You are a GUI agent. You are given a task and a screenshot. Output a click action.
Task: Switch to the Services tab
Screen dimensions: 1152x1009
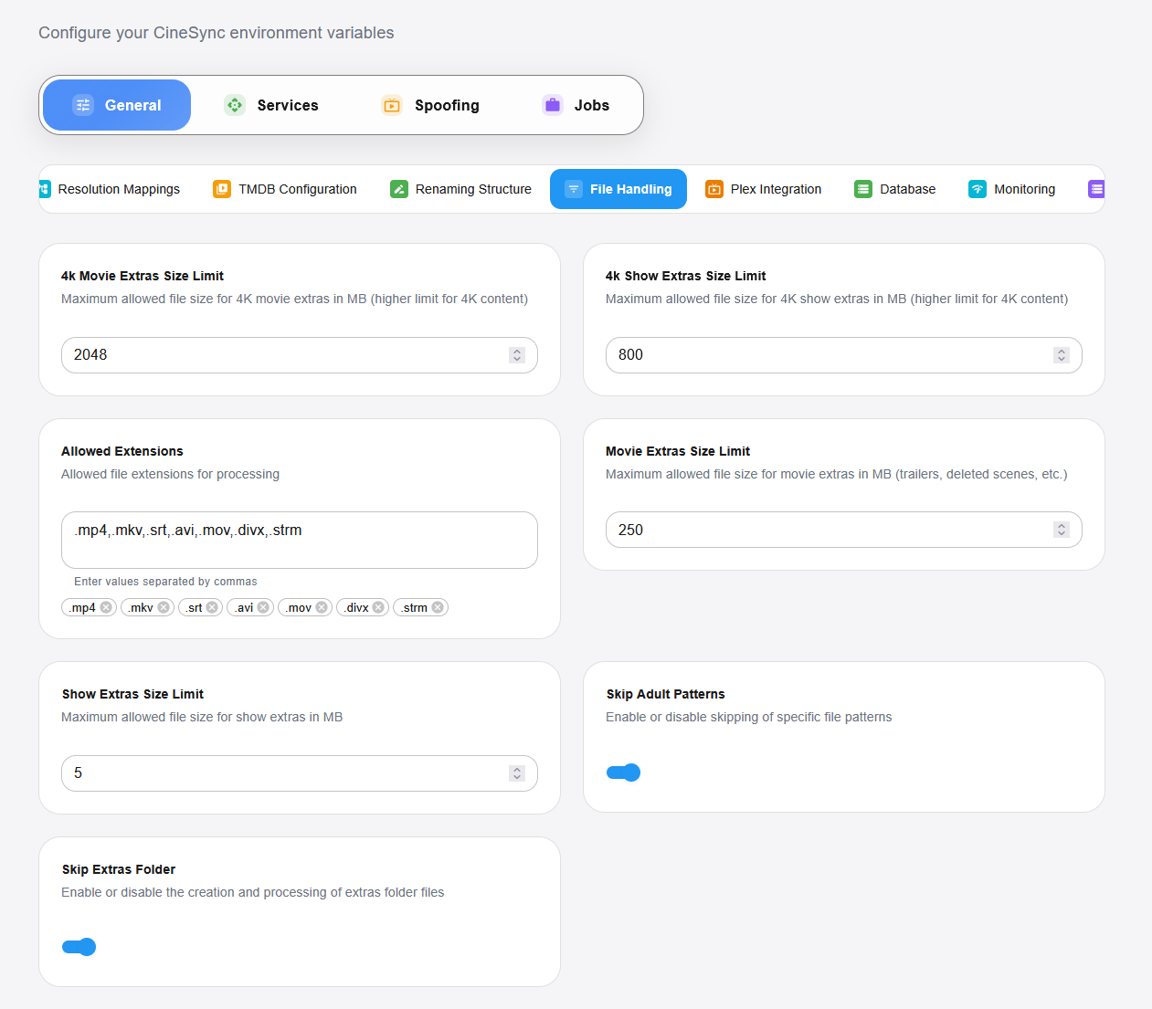click(x=271, y=105)
